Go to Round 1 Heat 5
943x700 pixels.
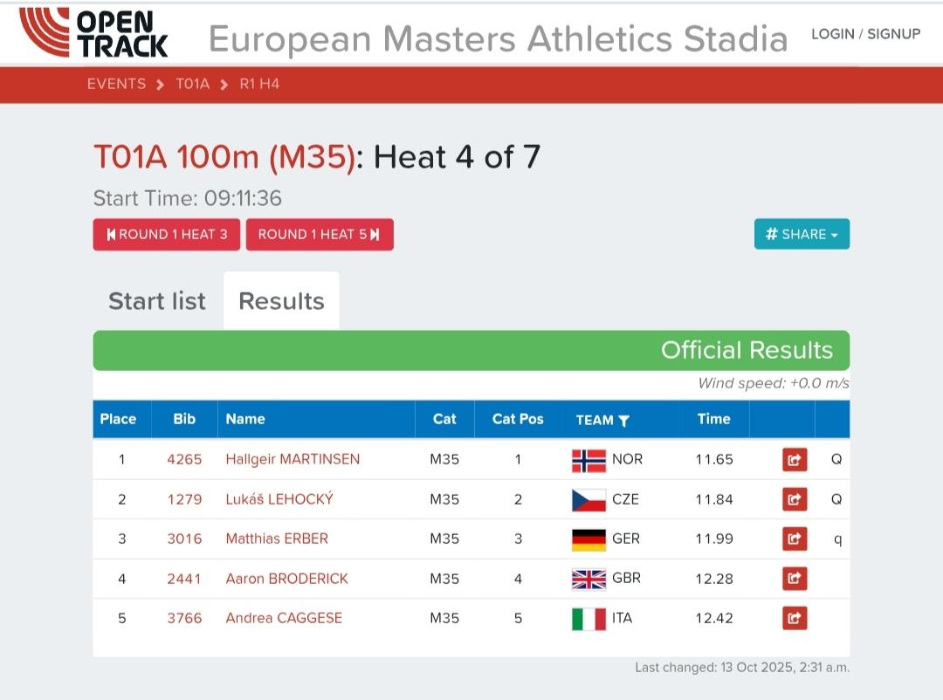(x=320, y=234)
